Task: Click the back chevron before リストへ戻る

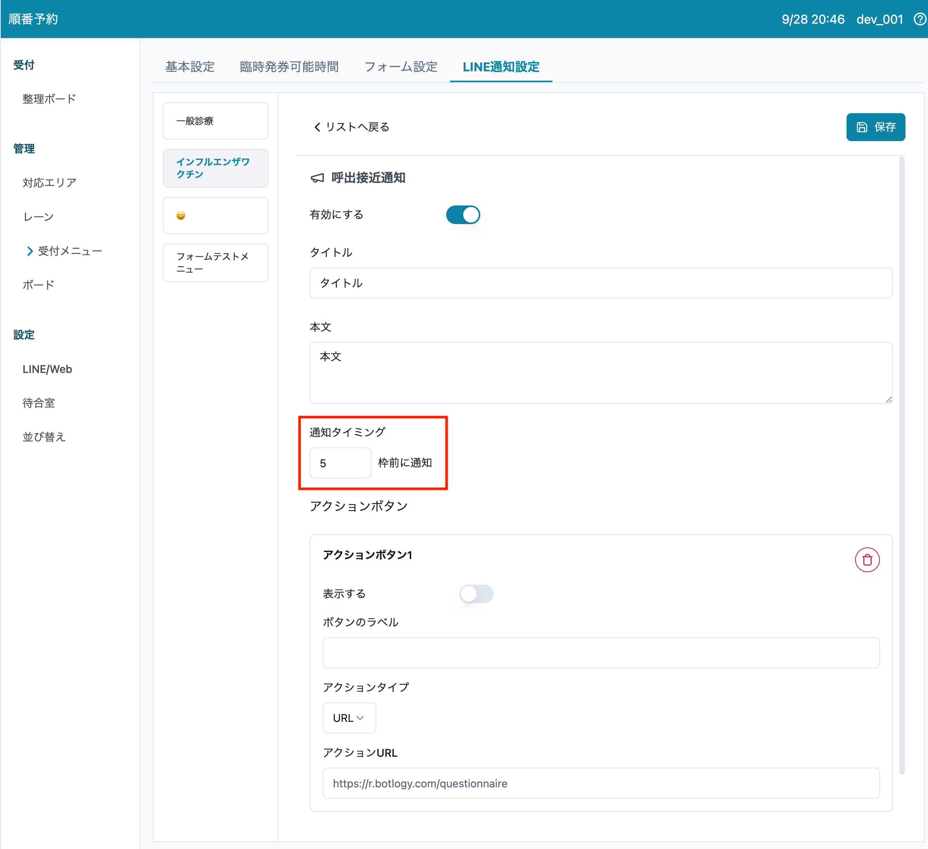Action: click(317, 127)
